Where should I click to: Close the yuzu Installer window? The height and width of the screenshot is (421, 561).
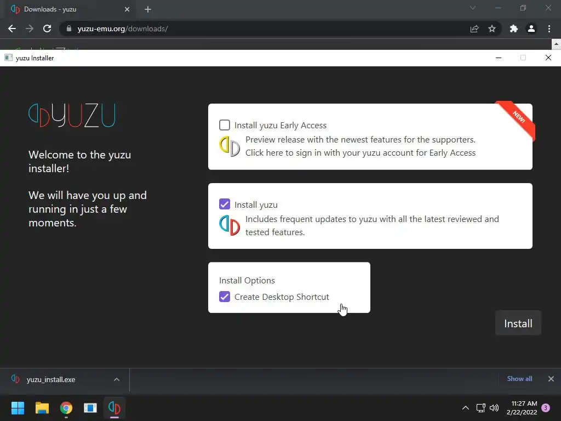click(x=548, y=58)
